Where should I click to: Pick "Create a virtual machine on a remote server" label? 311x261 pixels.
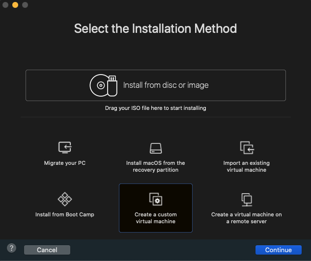click(246, 218)
